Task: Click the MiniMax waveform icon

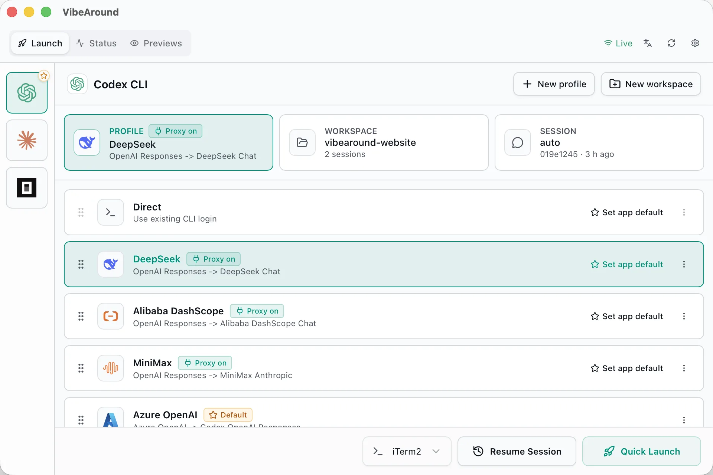Action: (111, 368)
